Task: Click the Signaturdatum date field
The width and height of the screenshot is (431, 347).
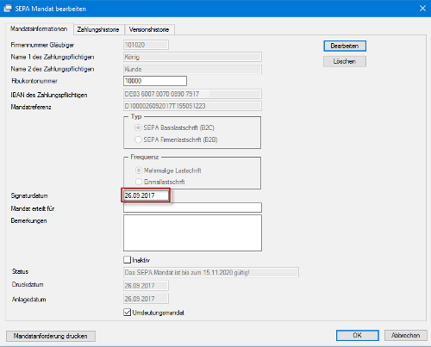Action: coord(146,195)
